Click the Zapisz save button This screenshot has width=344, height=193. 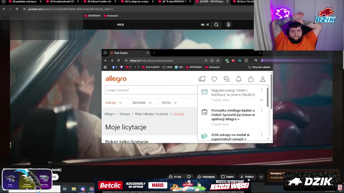(227, 177)
